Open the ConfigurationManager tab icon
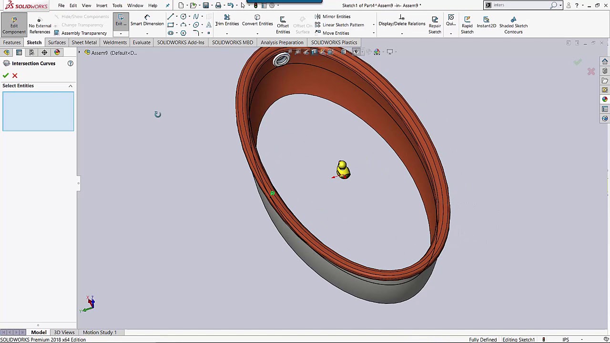610x343 pixels. click(31, 52)
